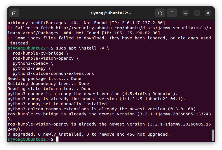Click the ros-humble-vision-opencv argument in the command
Screen dimensions: 222x150
[43, 59]
